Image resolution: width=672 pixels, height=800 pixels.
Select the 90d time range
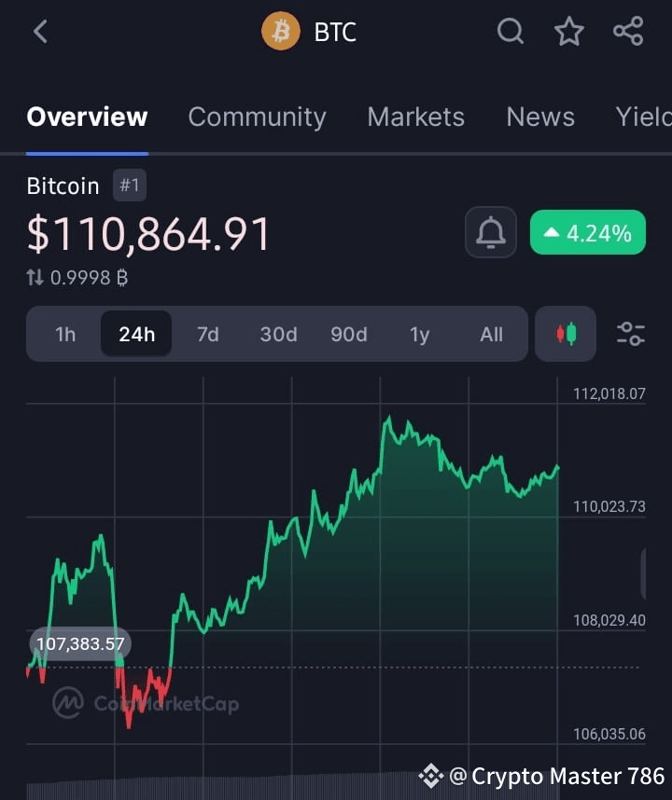click(x=349, y=334)
